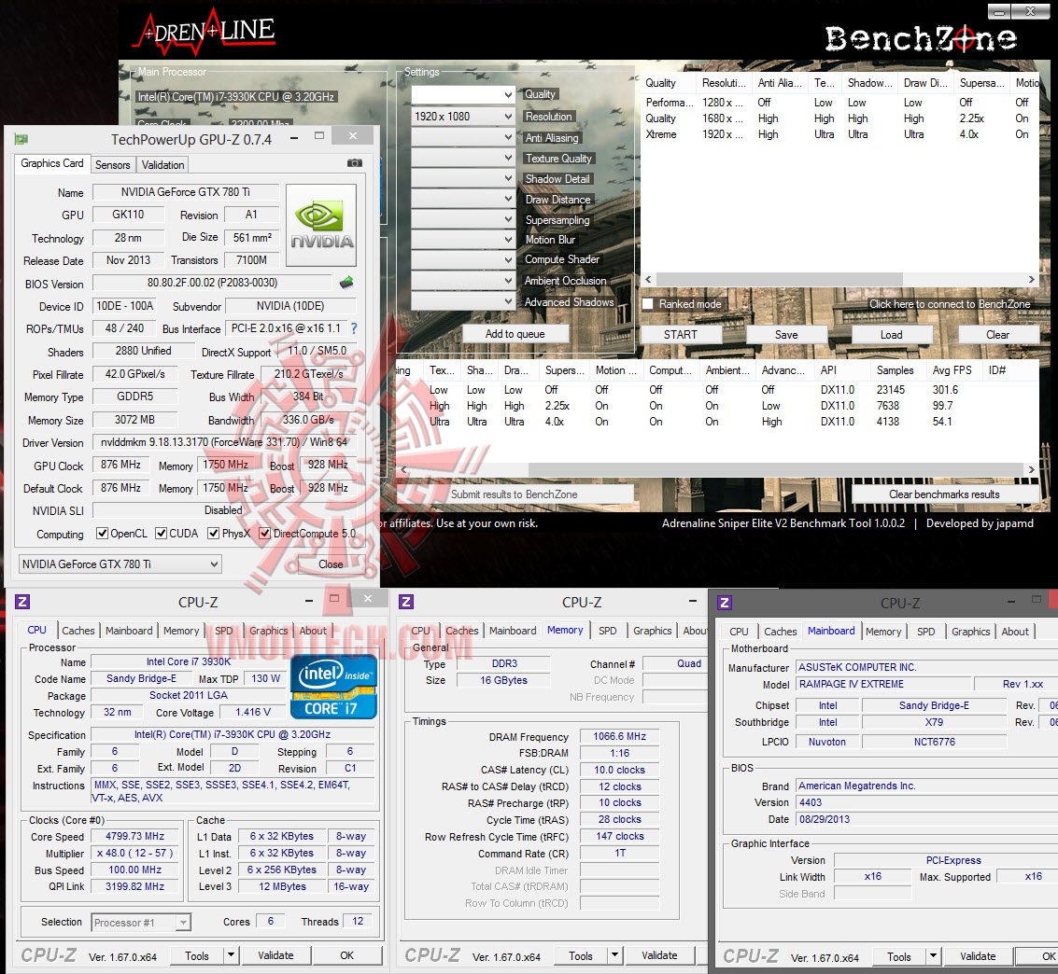Click Submit results to BenchZone

[x=515, y=494]
